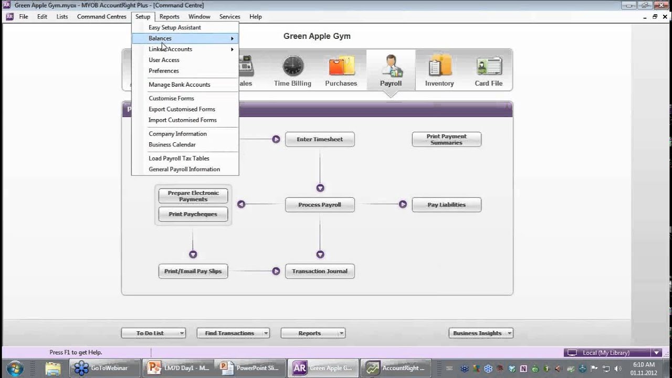The height and width of the screenshot is (378, 672).
Task: Open the Local (My Library) dropdown arrow
Action: (x=656, y=353)
